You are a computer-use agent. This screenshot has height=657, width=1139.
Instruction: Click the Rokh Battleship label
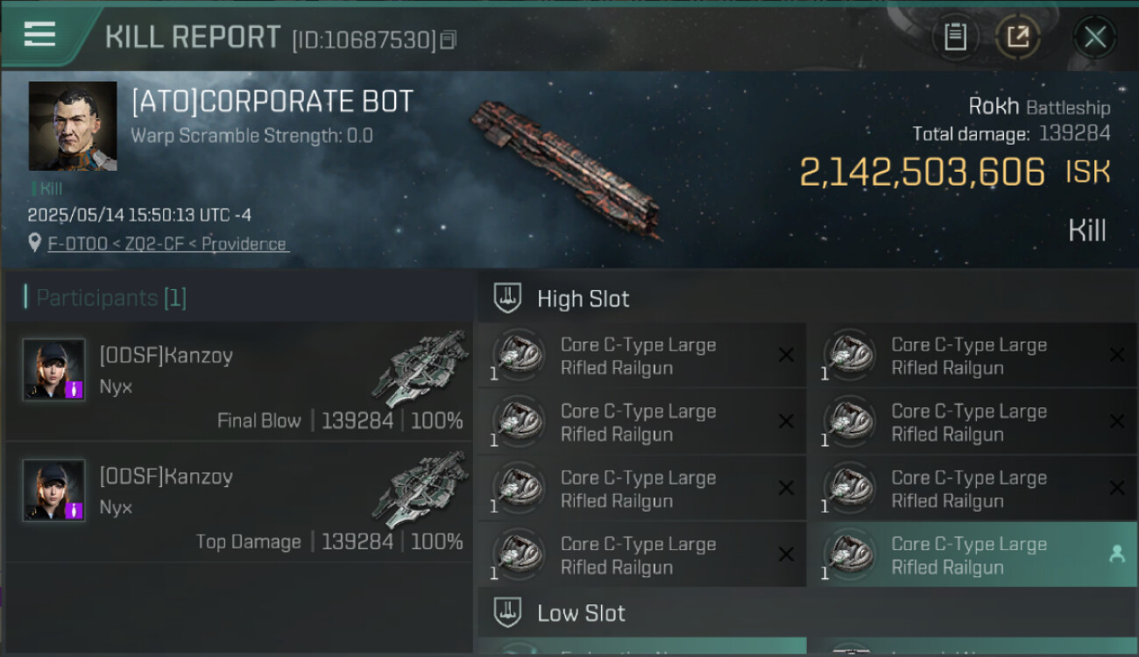pos(1038,107)
